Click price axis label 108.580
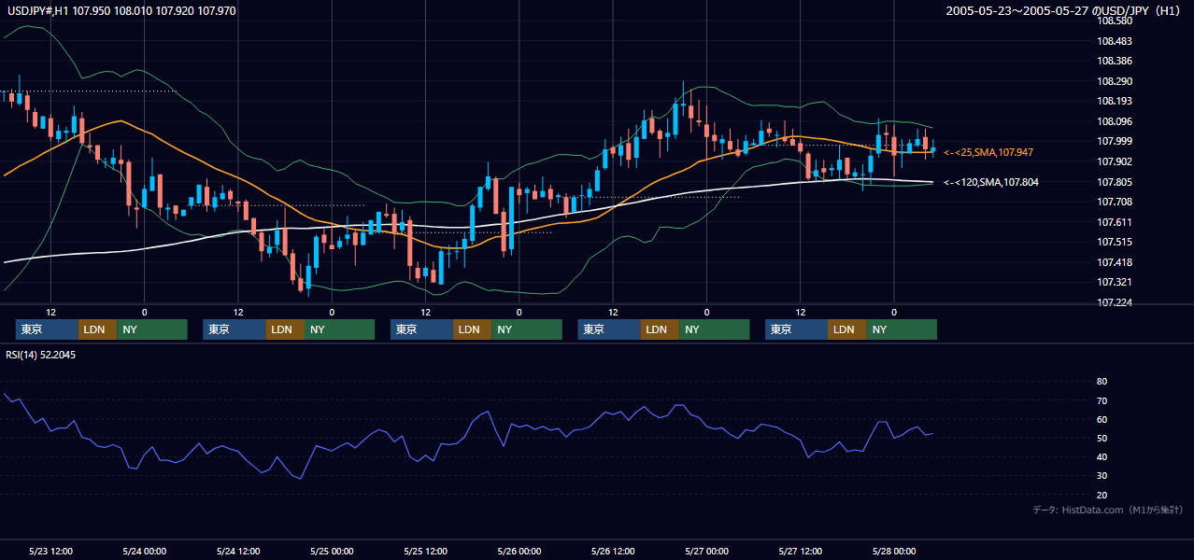The image size is (1194, 560). 1114,21
